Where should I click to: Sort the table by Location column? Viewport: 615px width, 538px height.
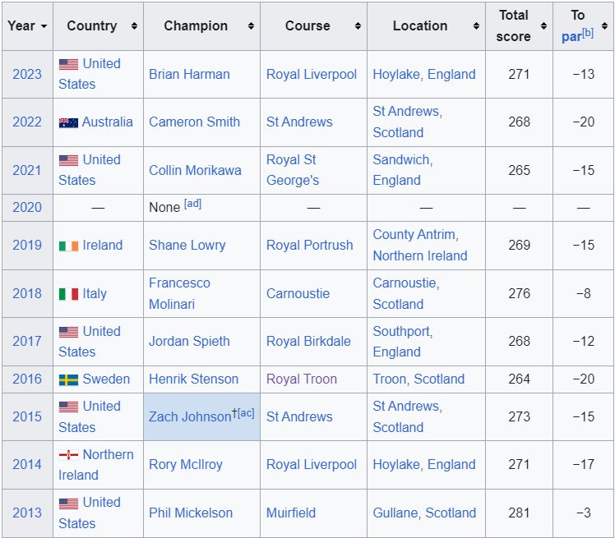coord(476,26)
